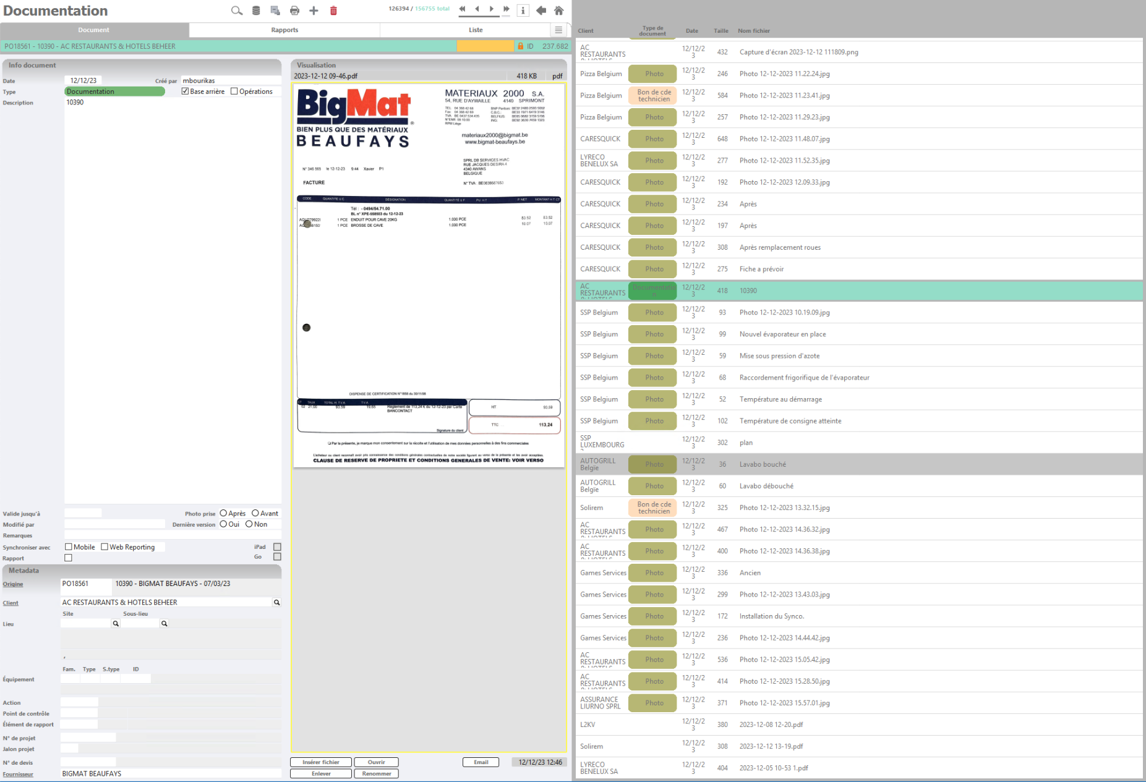1146x782 pixels.
Task: Switch to the Document tab
Action: click(x=94, y=30)
